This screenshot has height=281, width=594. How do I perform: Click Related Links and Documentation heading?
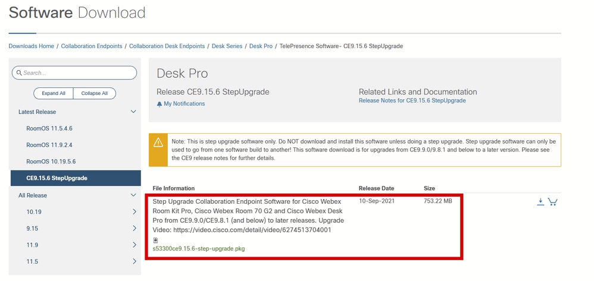[418, 92]
